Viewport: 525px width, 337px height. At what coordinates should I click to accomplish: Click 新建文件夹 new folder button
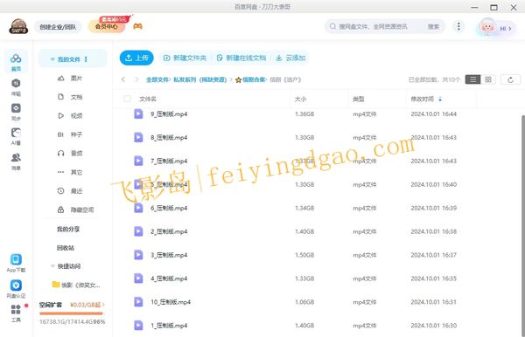point(185,58)
